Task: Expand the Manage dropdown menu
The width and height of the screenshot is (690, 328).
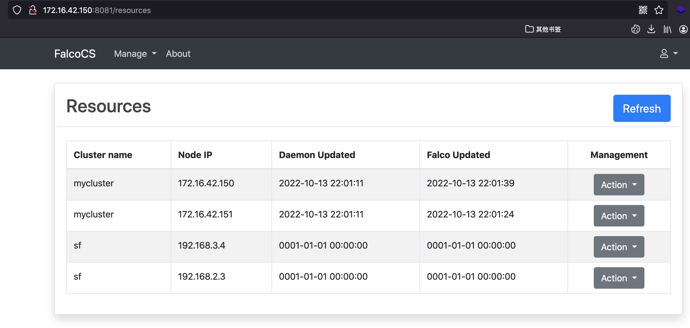Action: 135,54
